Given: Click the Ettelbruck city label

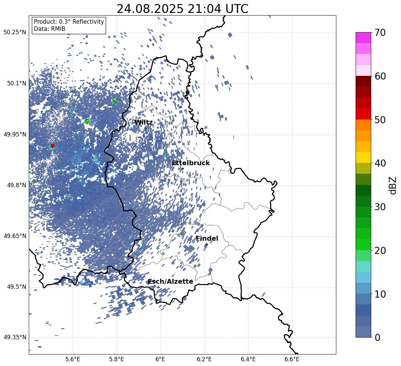Looking at the screenshot, I should tap(191, 163).
